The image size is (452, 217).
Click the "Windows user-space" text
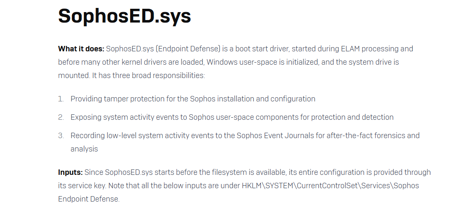[238, 62]
